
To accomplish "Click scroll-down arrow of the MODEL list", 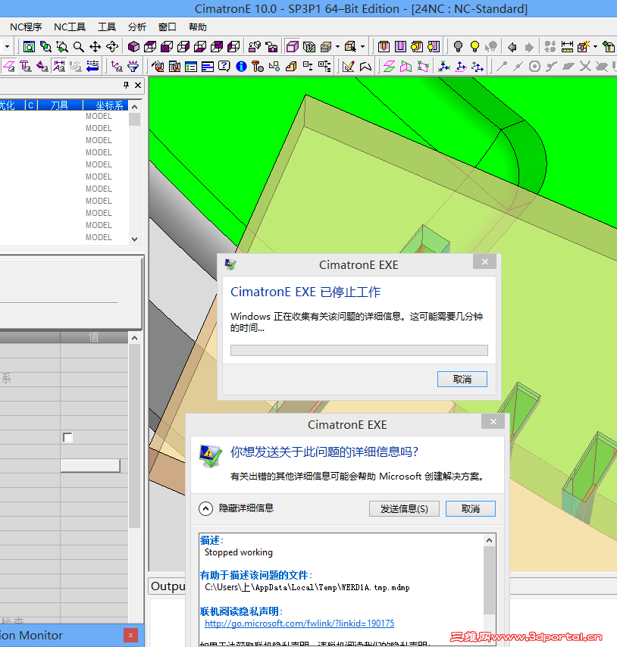I will (135, 239).
